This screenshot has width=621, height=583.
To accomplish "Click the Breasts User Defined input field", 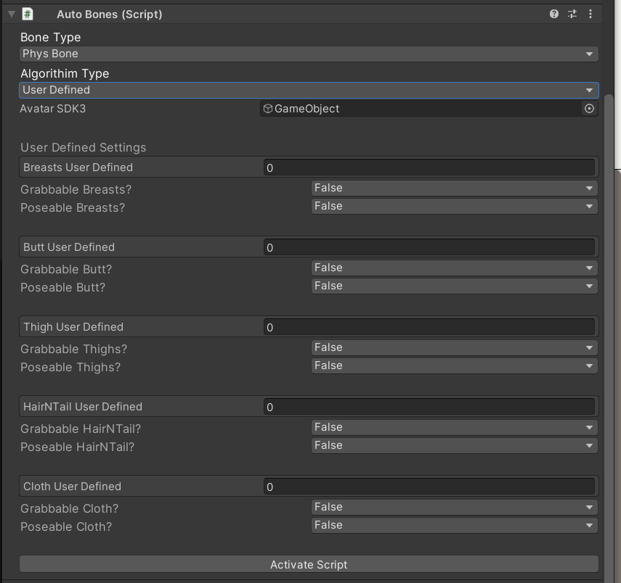I will pyautogui.click(x=429, y=168).
